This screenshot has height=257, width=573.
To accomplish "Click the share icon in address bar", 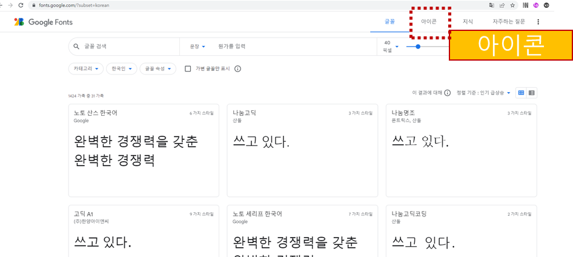I will [502, 5].
